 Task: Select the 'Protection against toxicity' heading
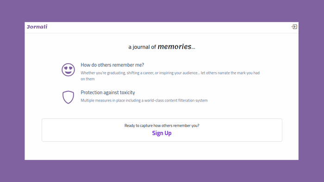point(108,92)
